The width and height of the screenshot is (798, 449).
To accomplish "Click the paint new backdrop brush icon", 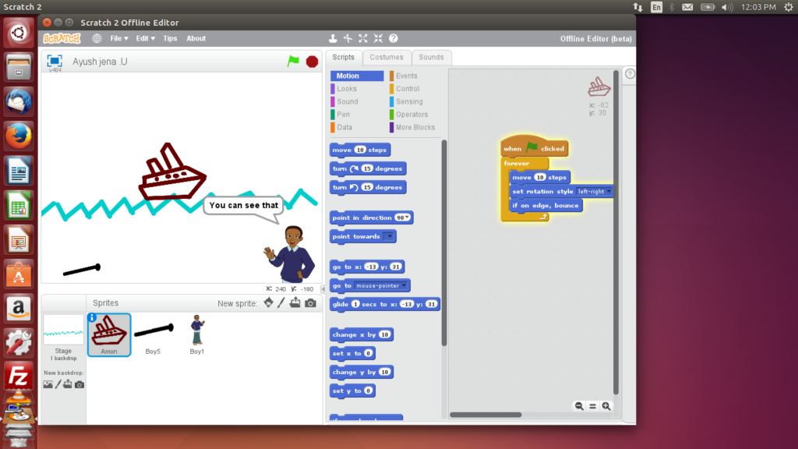I will click(58, 384).
